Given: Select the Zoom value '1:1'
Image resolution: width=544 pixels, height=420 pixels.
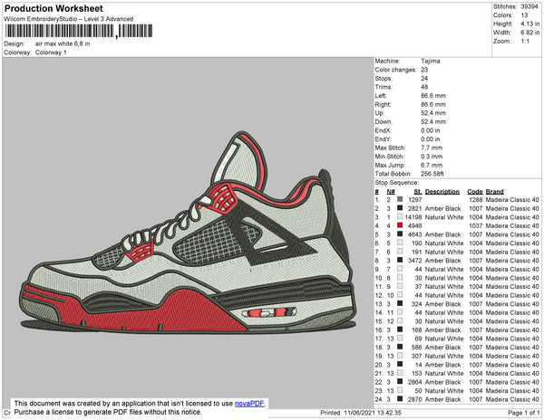Looking at the screenshot, I should [x=525, y=42].
